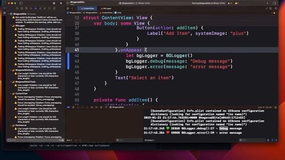Pause program execution in the debug bar
The image size is (285, 160).
73,108
